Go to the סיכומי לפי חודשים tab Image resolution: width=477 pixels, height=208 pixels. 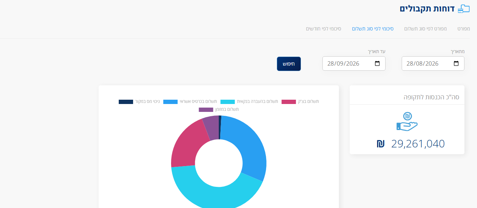[x=323, y=28]
